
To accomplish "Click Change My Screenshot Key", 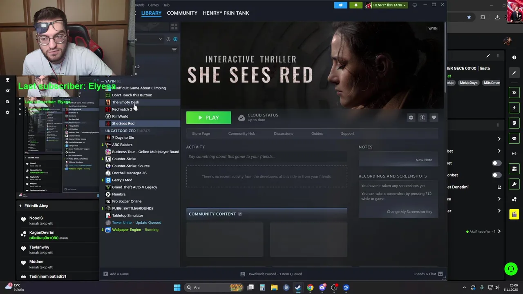I will pos(409,212).
